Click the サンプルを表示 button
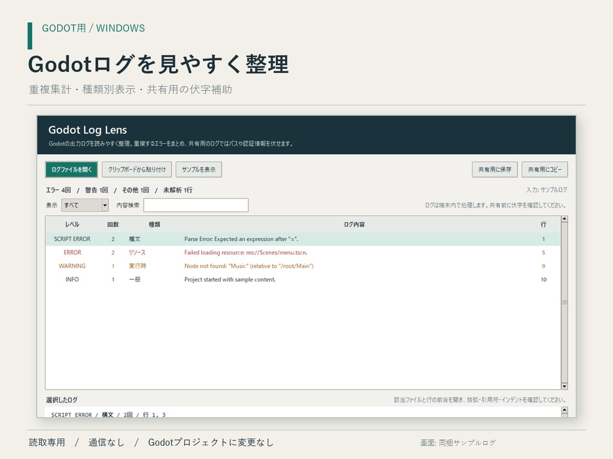Image resolution: width=613 pixels, height=459 pixels. pos(199,169)
